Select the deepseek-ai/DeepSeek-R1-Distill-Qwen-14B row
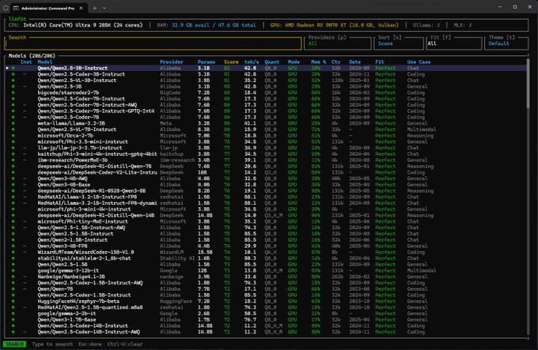This screenshot has height=350, width=538. click(x=266, y=216)
